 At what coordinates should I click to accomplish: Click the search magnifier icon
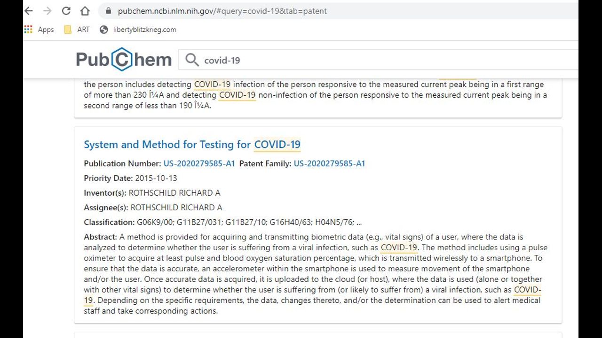[192, 60]
